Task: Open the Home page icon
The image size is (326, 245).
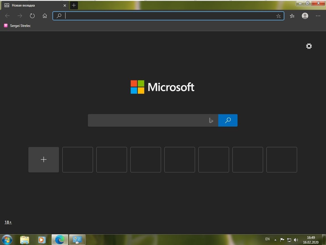Action: tap(45, 16)
